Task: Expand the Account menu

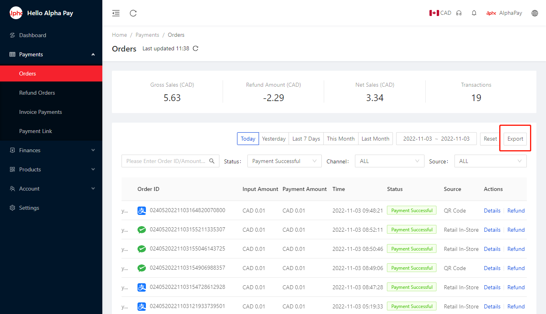Action: (51, 189)
